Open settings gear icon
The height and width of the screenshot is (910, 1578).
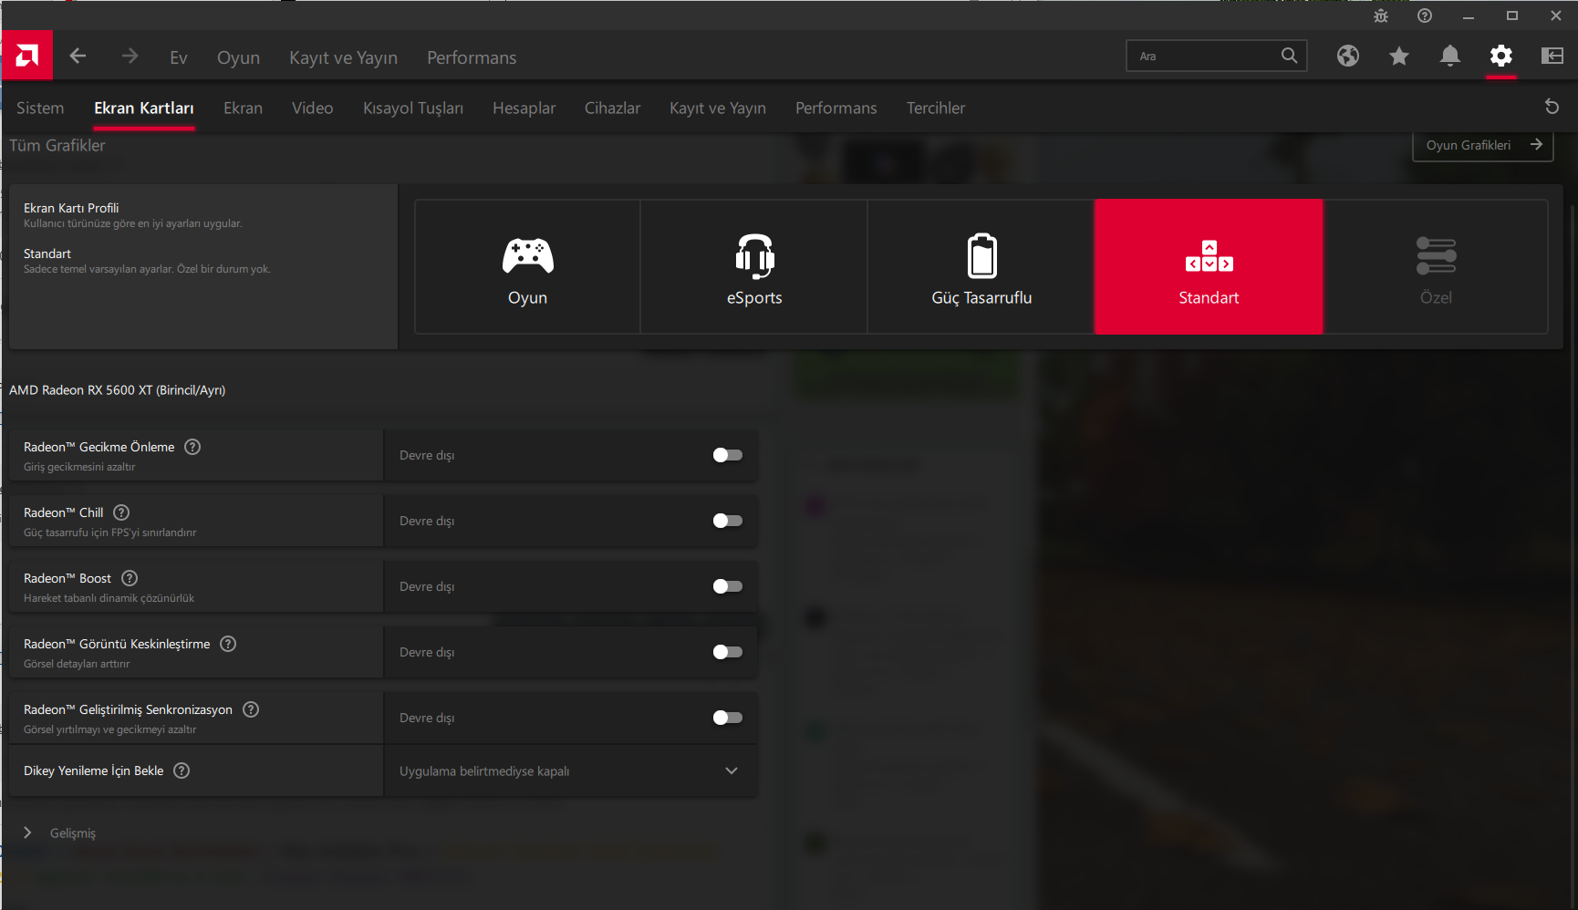tap(1501, 57)
